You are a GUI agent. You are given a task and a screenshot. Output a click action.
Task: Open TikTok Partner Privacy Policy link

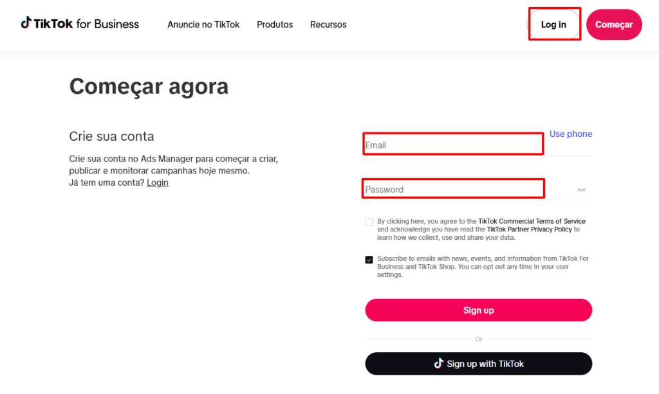click(x=529, y=229)
